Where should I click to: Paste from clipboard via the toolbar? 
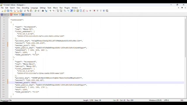pos(31,11)
